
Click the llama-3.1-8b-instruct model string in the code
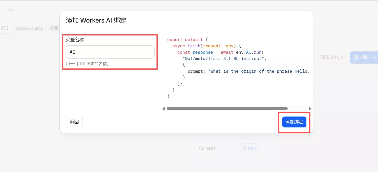224,59
